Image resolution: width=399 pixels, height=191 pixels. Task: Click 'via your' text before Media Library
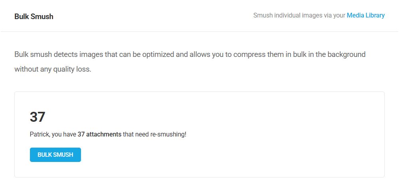coord(334,16)
